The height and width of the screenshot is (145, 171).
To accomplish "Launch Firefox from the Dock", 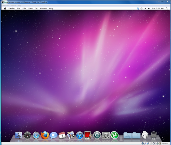I will pos(45,135).
